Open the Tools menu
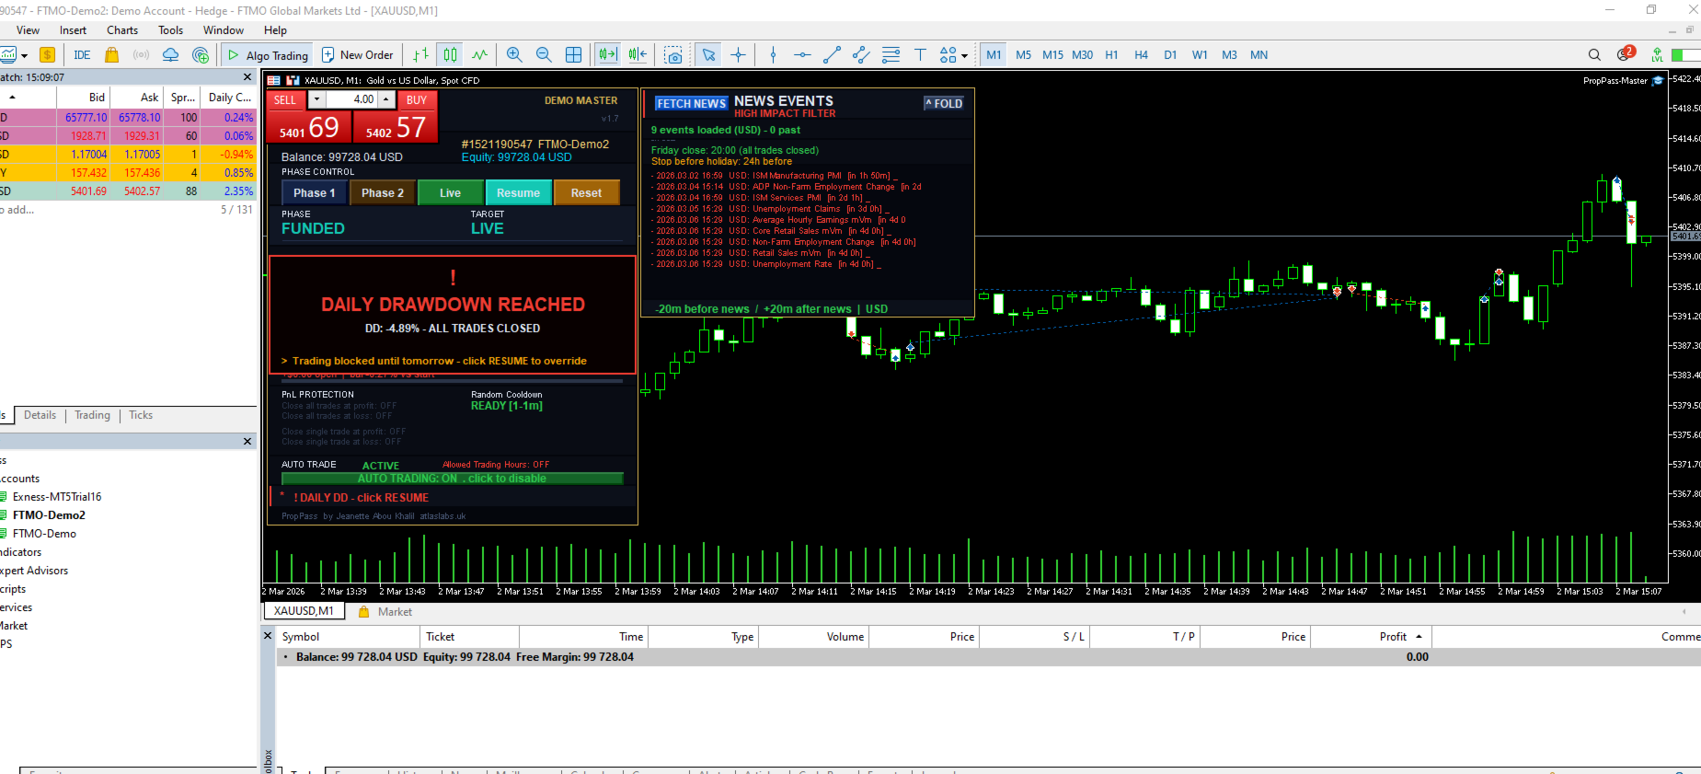Screen dimensions: 1701x774 170,30
